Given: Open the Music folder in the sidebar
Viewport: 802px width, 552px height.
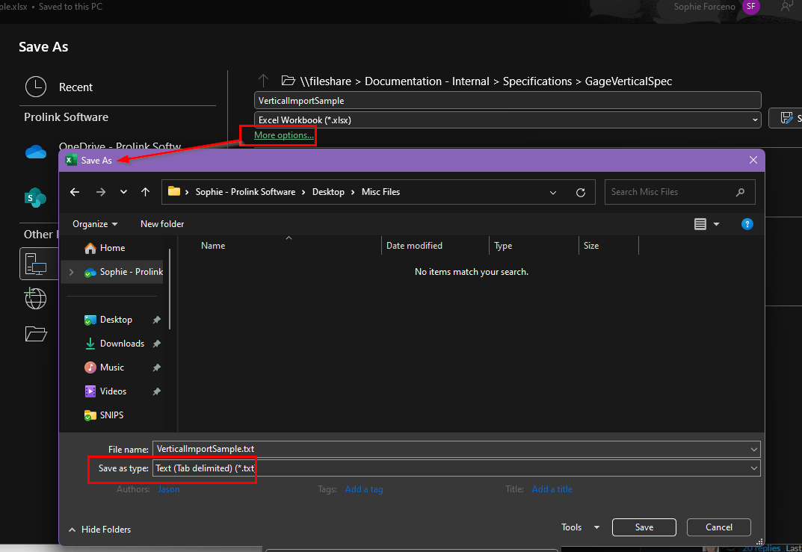Looking at the screenshot, I should [111, 367].
